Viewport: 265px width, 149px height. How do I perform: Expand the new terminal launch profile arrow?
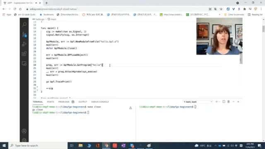(x=219, y=102)
